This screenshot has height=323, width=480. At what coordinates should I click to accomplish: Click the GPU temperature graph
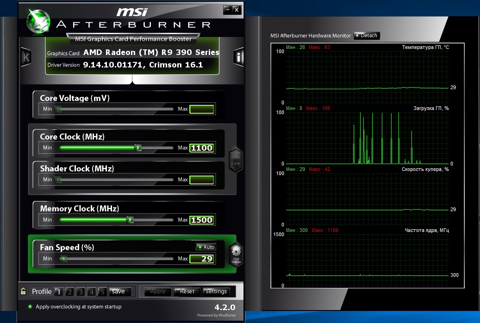tap(368, 77)
